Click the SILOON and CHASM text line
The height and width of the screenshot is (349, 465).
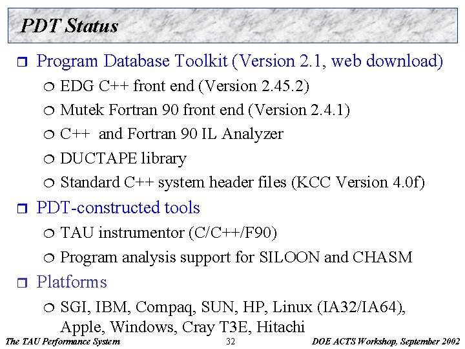pos(336,257)
